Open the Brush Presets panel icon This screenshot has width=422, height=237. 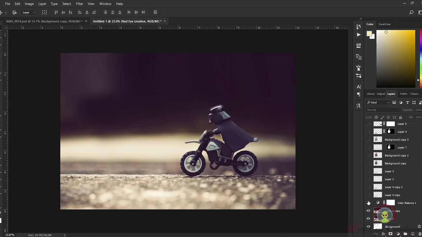pos(359,68)
